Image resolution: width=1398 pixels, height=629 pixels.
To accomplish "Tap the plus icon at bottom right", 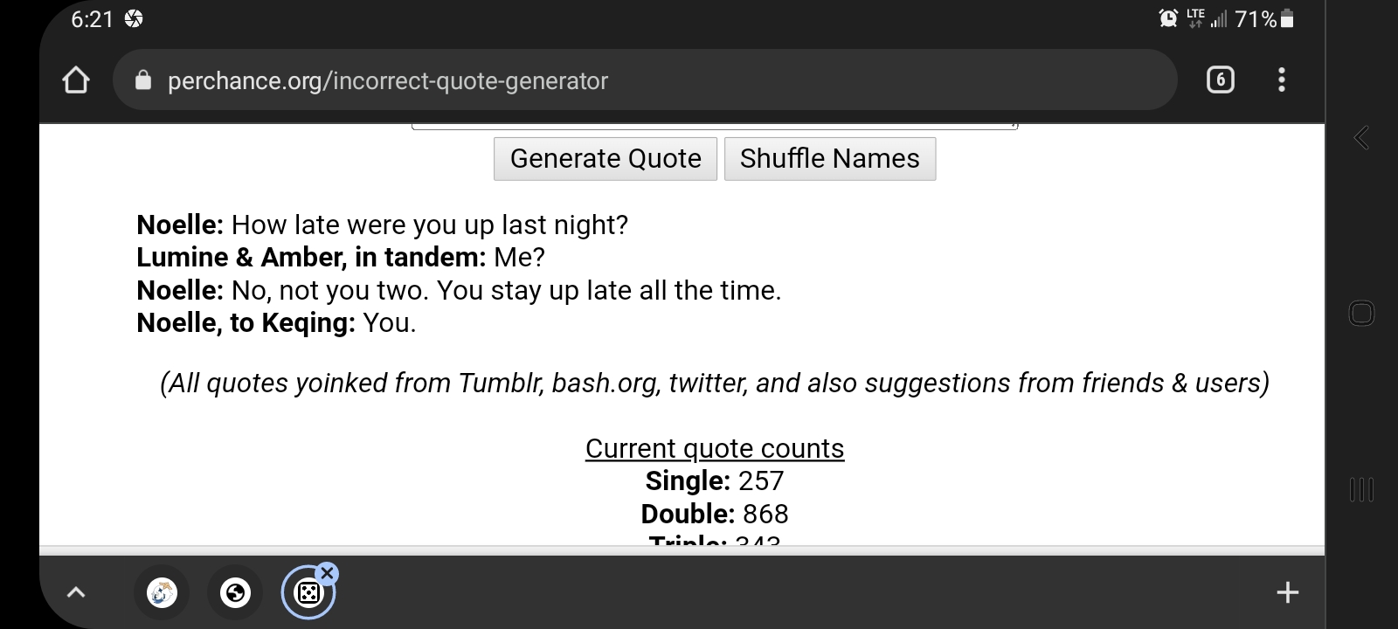I will [1286, 592].
